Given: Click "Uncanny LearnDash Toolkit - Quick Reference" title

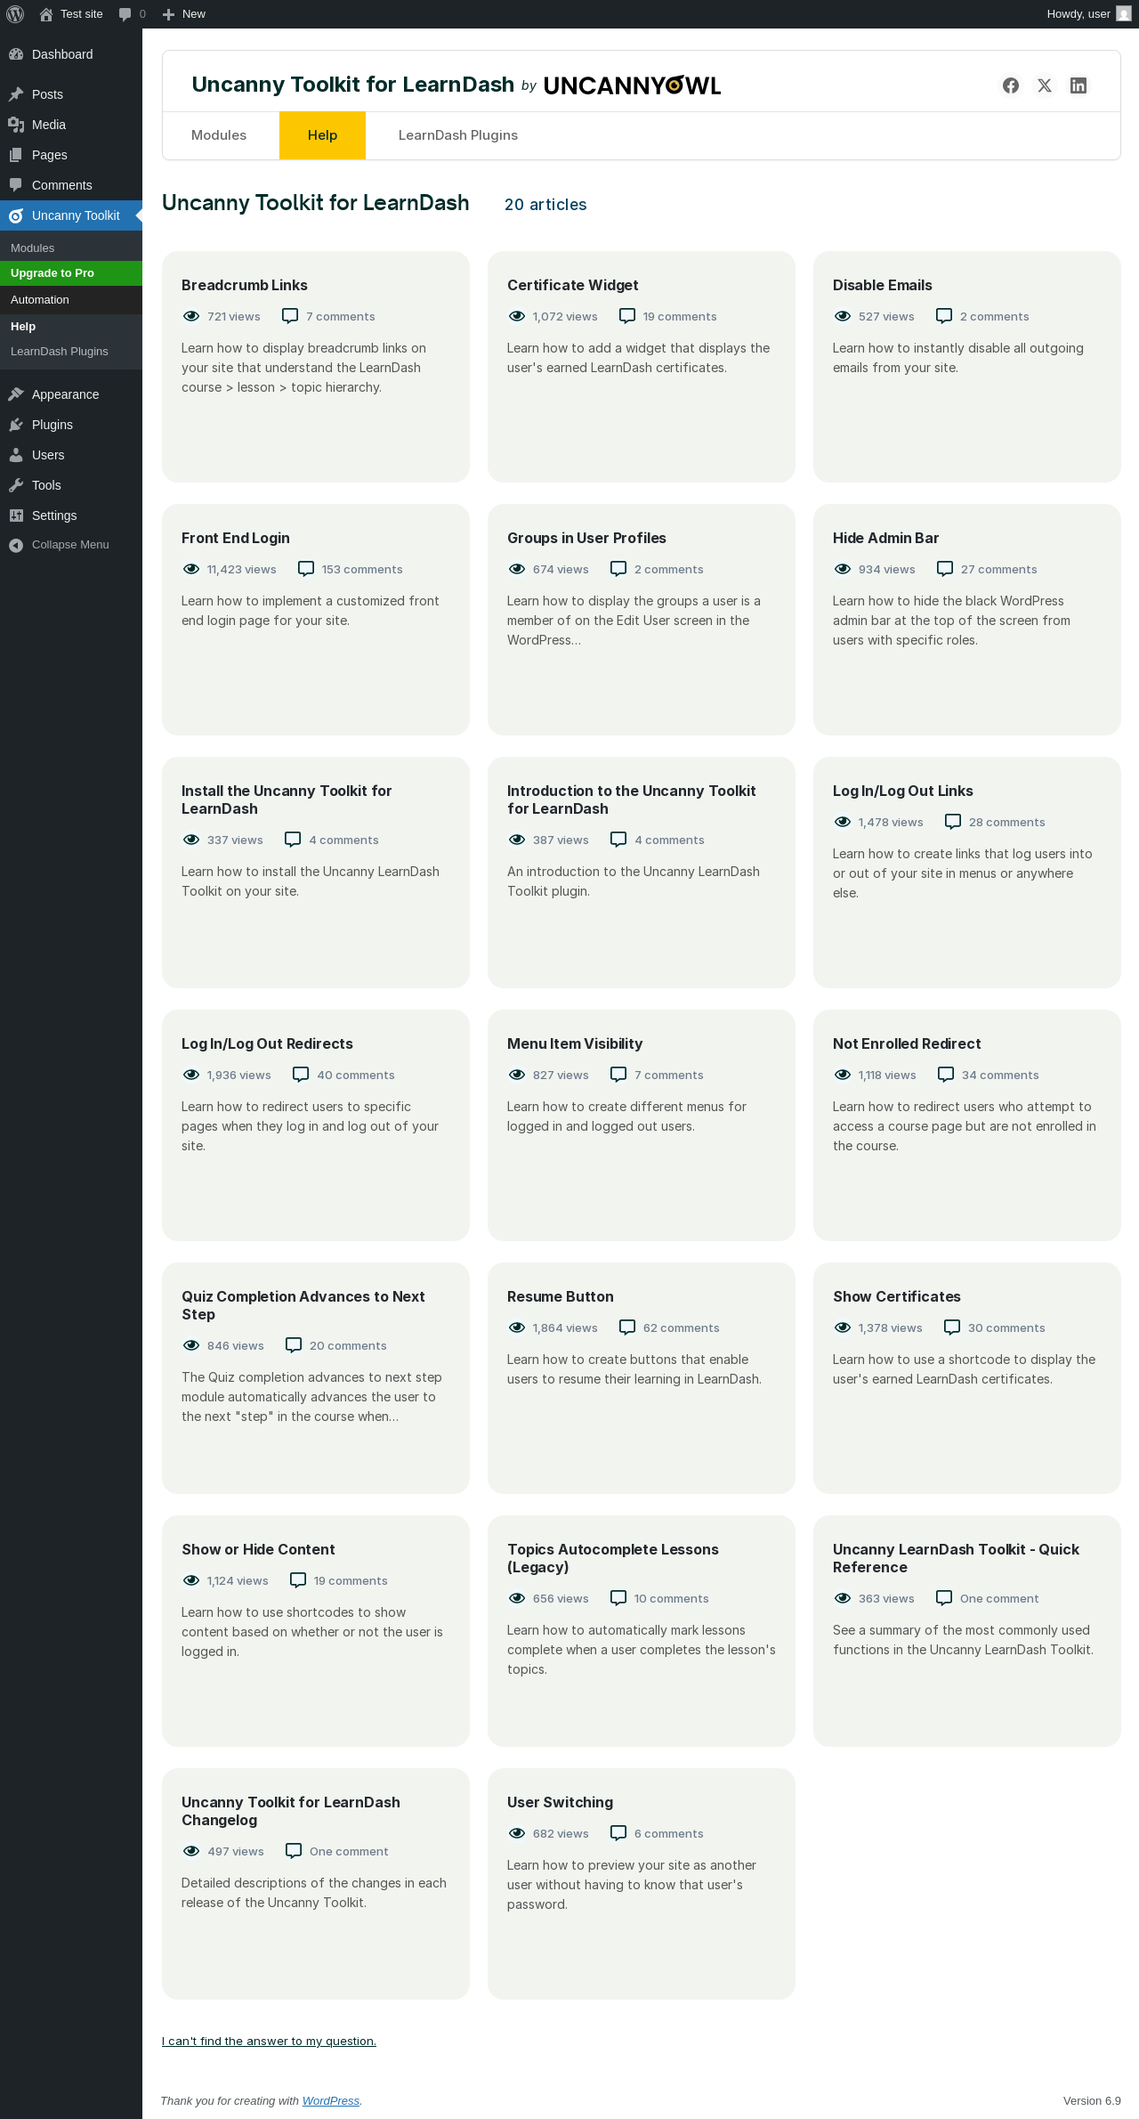Looking at the screenshot, I should click(956, 1558).
